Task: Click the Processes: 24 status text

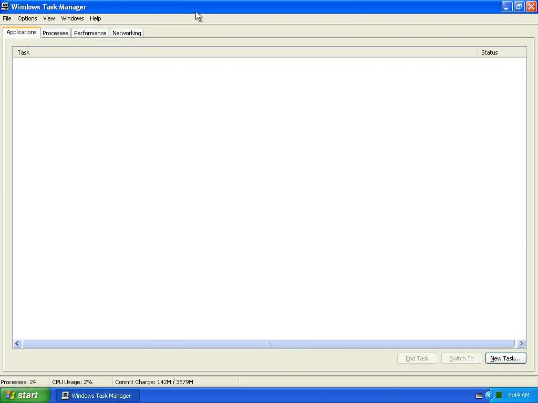Action: (18, 382)
